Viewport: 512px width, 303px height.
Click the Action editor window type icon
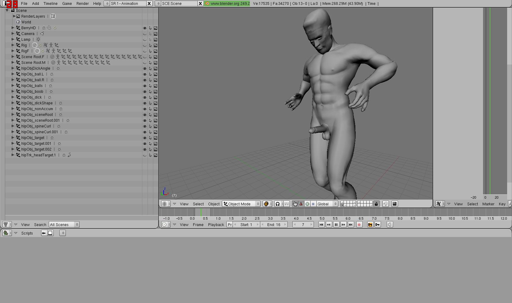440,204
